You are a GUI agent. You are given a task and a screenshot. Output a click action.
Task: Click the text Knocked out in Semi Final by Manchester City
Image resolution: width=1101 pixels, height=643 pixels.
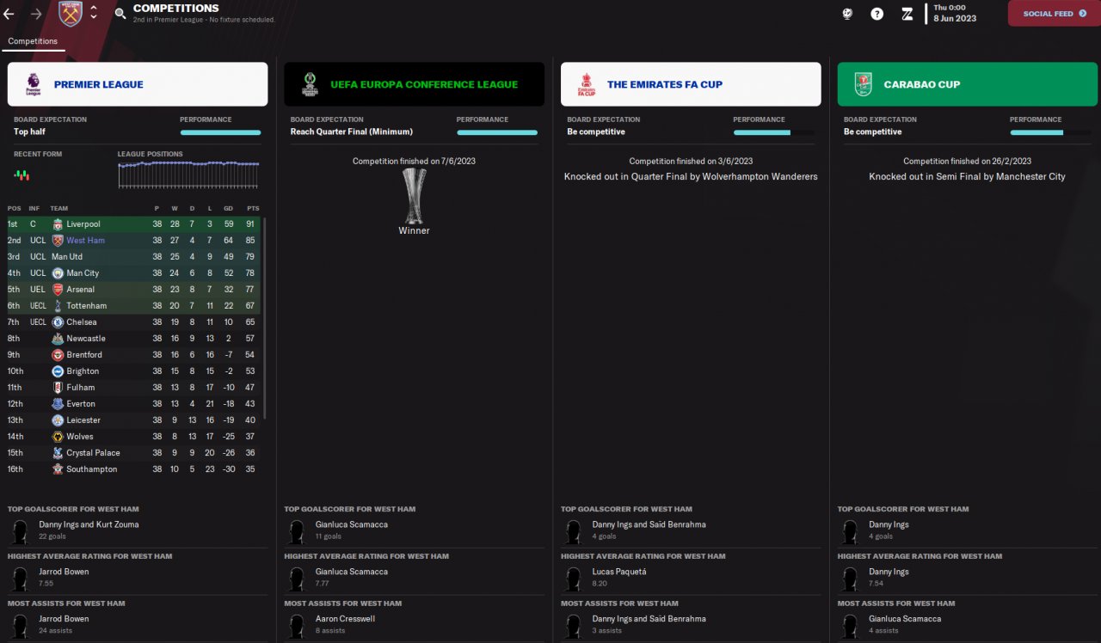point(967,177)
